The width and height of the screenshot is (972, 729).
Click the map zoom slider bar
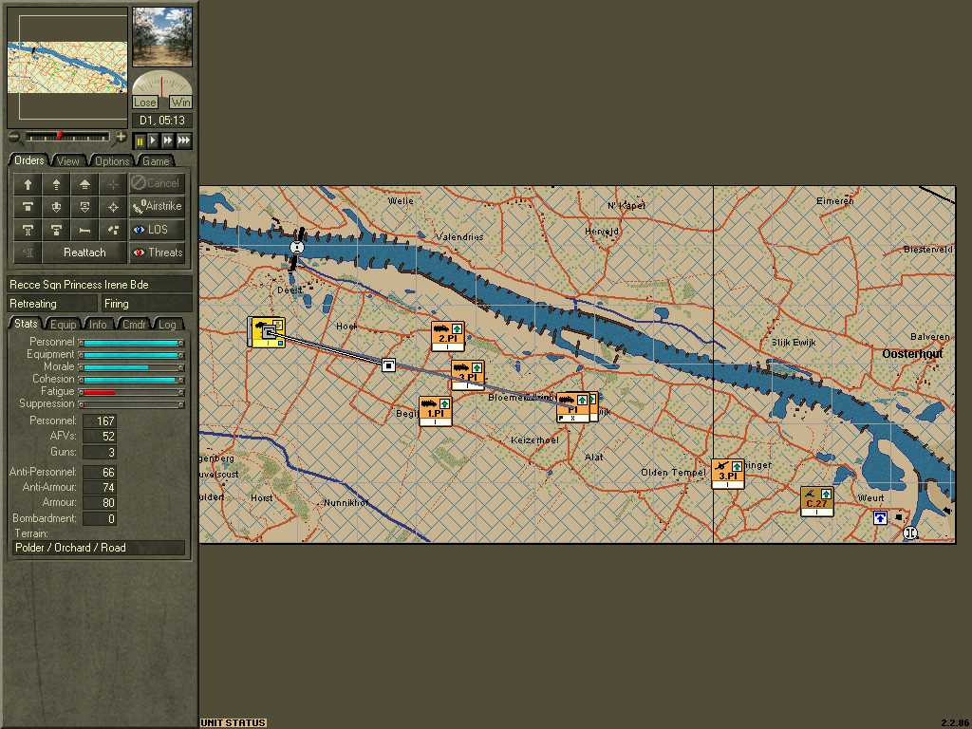tap(67, 137)
